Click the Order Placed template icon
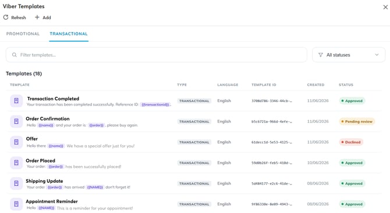 (x=16, y=163)
